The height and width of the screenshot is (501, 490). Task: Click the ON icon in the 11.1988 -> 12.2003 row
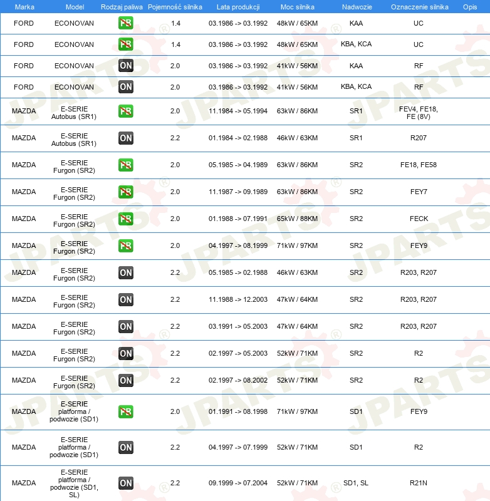(125, 299)
